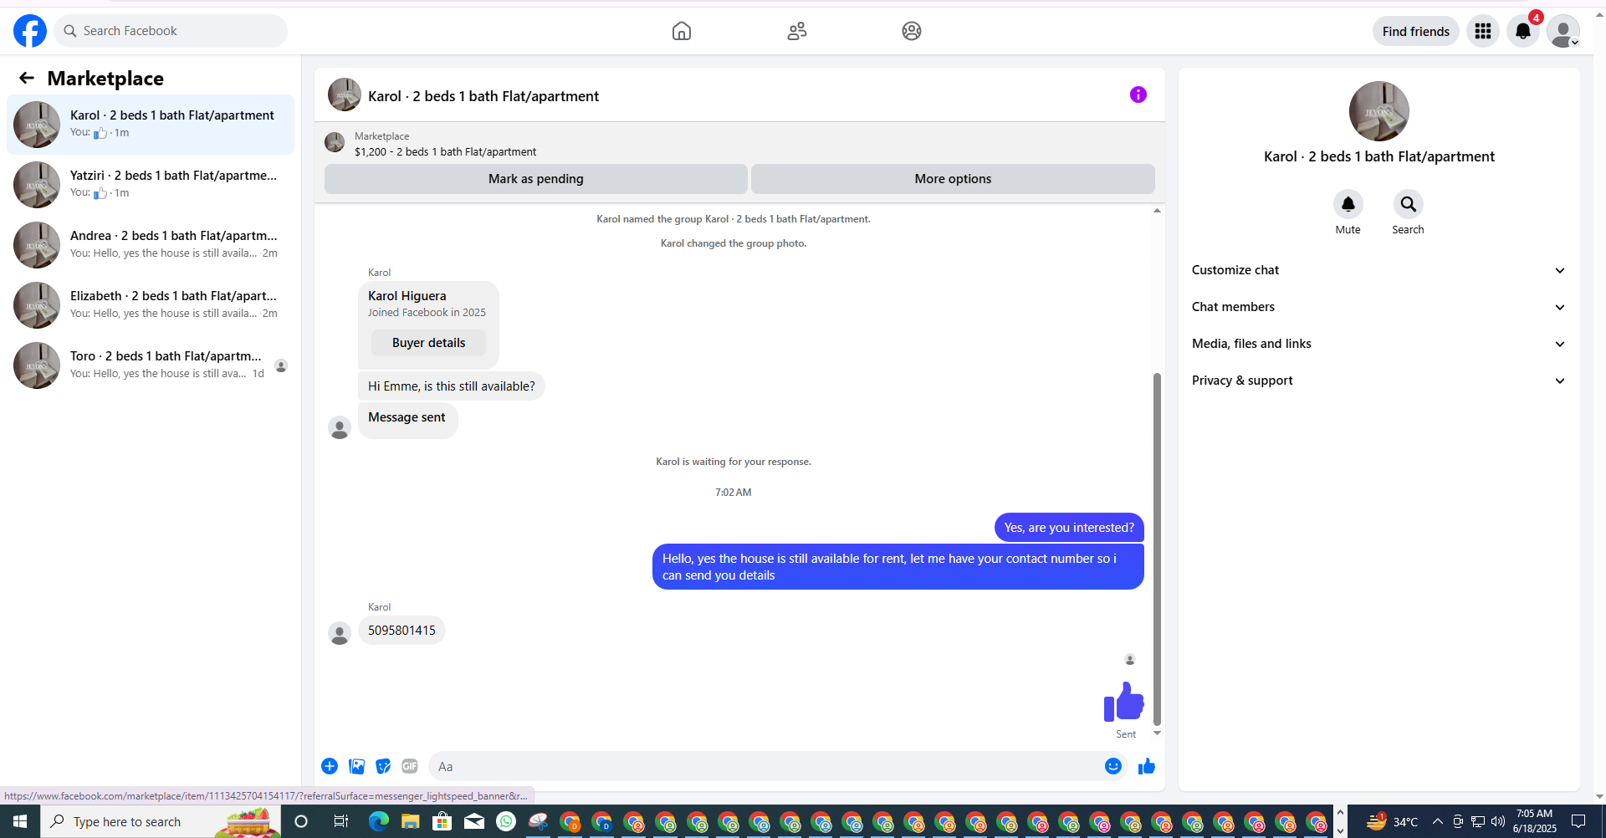
Task: Click Karol's avatar in the chat header
Action: click(x=345, y=95)
